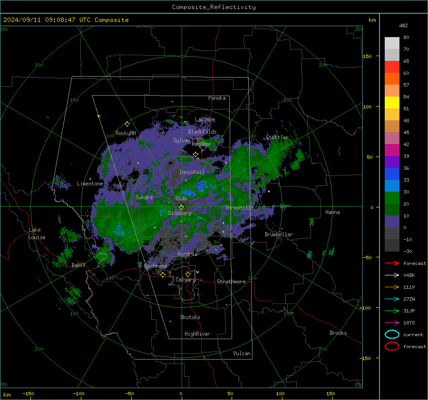428x400 pixels.
Task: Select the light blue 30-33 dBZ swatch
Action: (392, 185)
